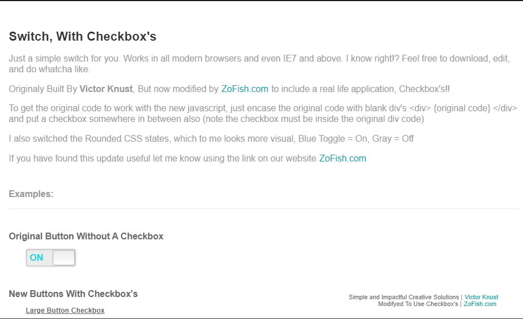
Task: Click the 'Just a simple switch for you' paragraph
Action: [x=259, y=64]
